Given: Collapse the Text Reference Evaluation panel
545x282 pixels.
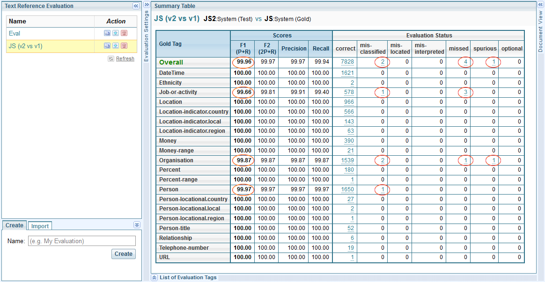Looking at the screenshot, I should coord(136,6).
